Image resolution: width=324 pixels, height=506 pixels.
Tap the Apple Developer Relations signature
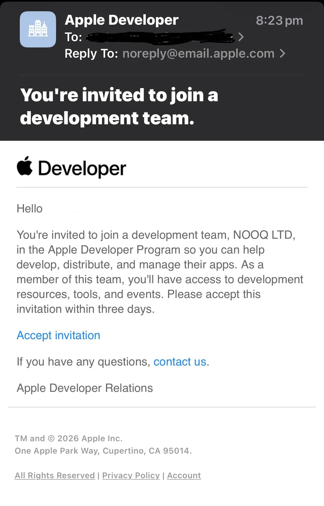coord(85,388)
